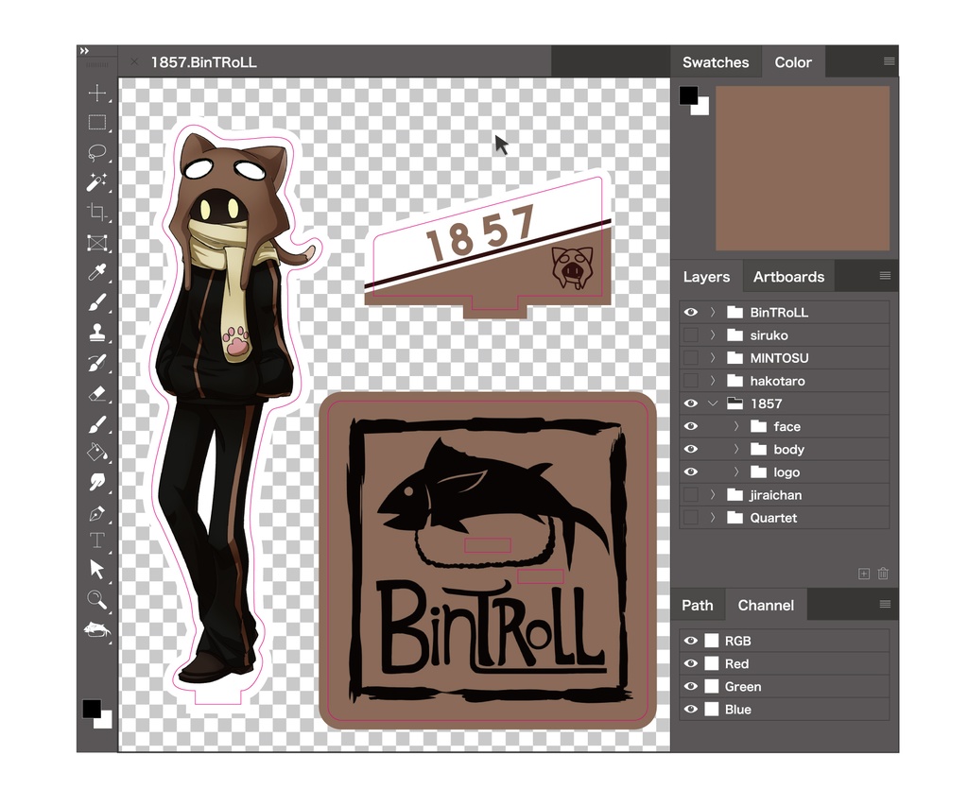This screenshot has width=968, height=806.
Task: Choose the Paint Bucket fill tool
Action: (x=97, y=453)
